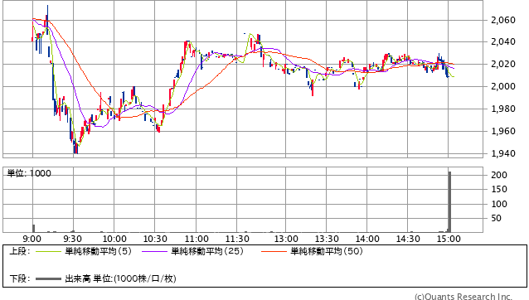Viewport: 529px width, 300px height.
Task: Click the 単純移動平均(50) legend label
Action: pos(327,251)
